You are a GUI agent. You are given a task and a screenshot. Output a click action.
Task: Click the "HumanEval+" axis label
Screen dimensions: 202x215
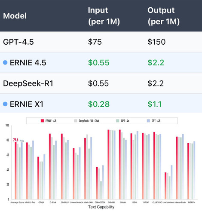181,203
